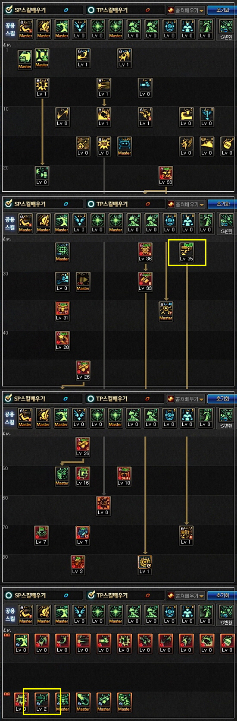Viewport: 237px width, 721px height.
Task: Click the Lv 10 Shift skill icon
Action: 124,476
